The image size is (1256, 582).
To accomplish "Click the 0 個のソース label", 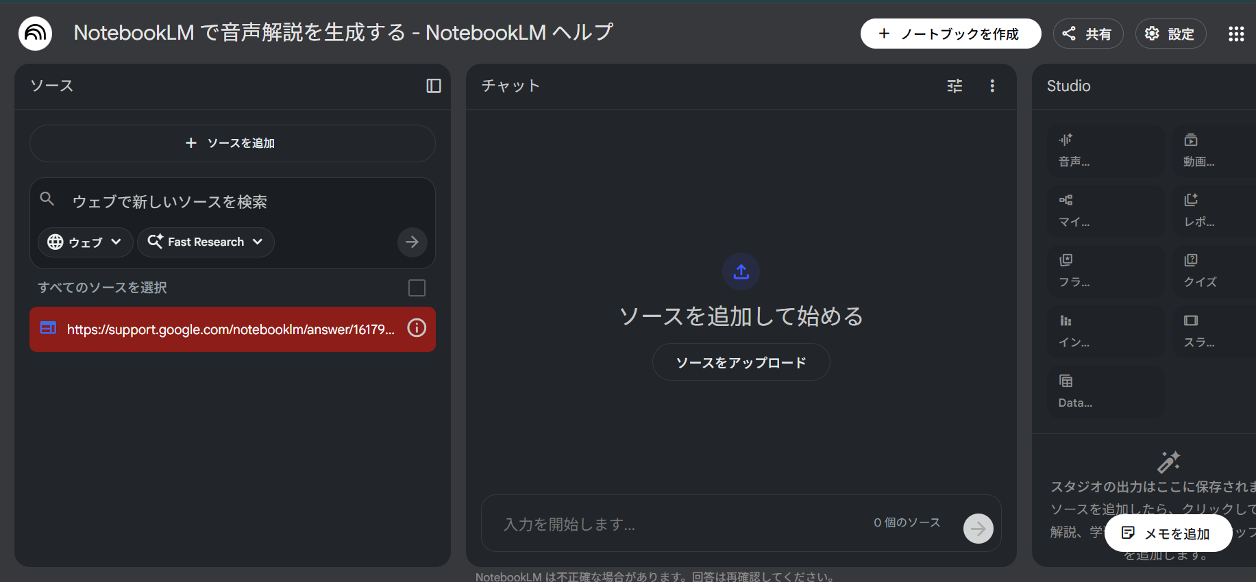I will coord(907,522).
